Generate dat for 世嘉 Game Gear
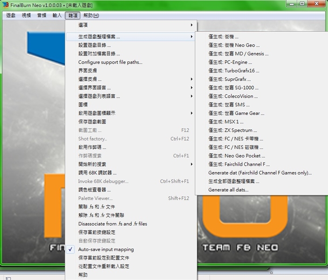328x280 pixels. (x=262, y=113)
